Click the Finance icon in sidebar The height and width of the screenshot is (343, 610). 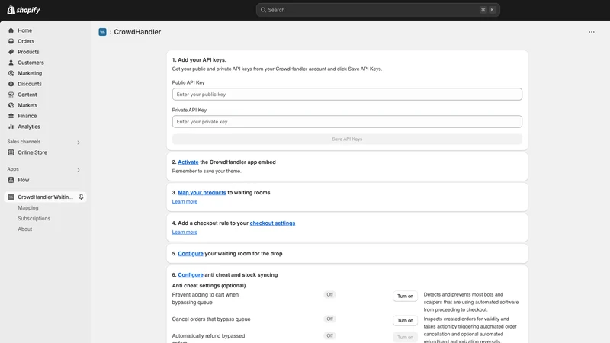tap(11, 116)
